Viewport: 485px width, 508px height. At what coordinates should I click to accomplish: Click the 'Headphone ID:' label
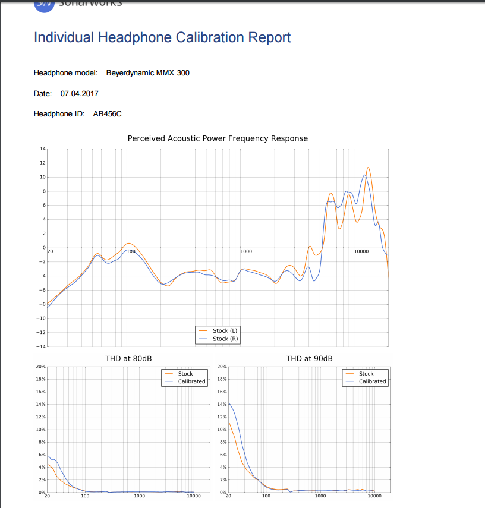coord(59,114)
